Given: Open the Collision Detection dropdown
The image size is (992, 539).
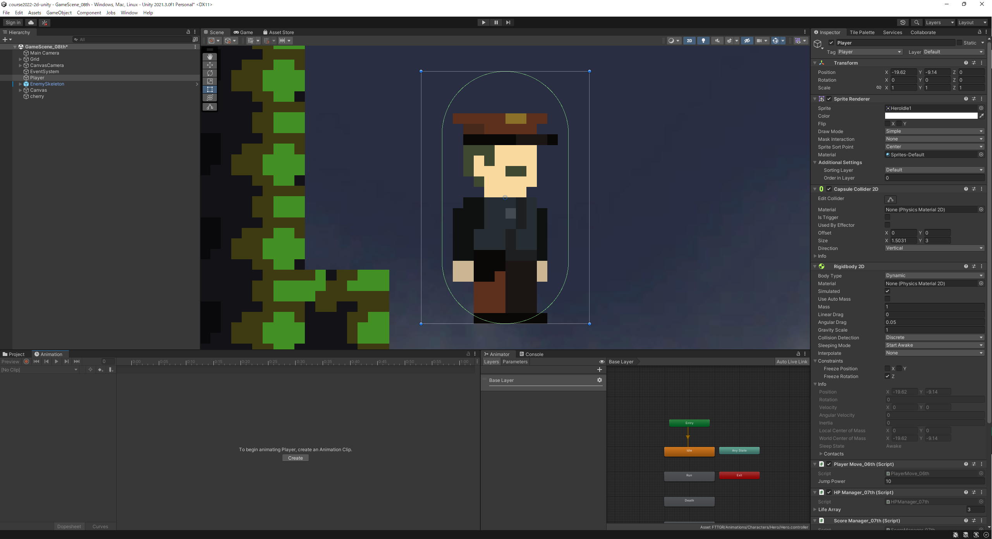Looking at the screenshot, I should [934, 337].
